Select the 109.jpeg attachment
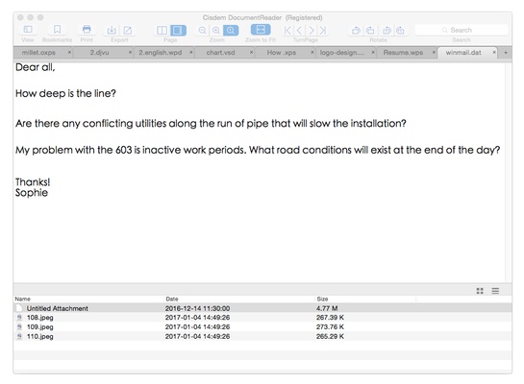The image size is (524, 384). click(x=262, y=326)
